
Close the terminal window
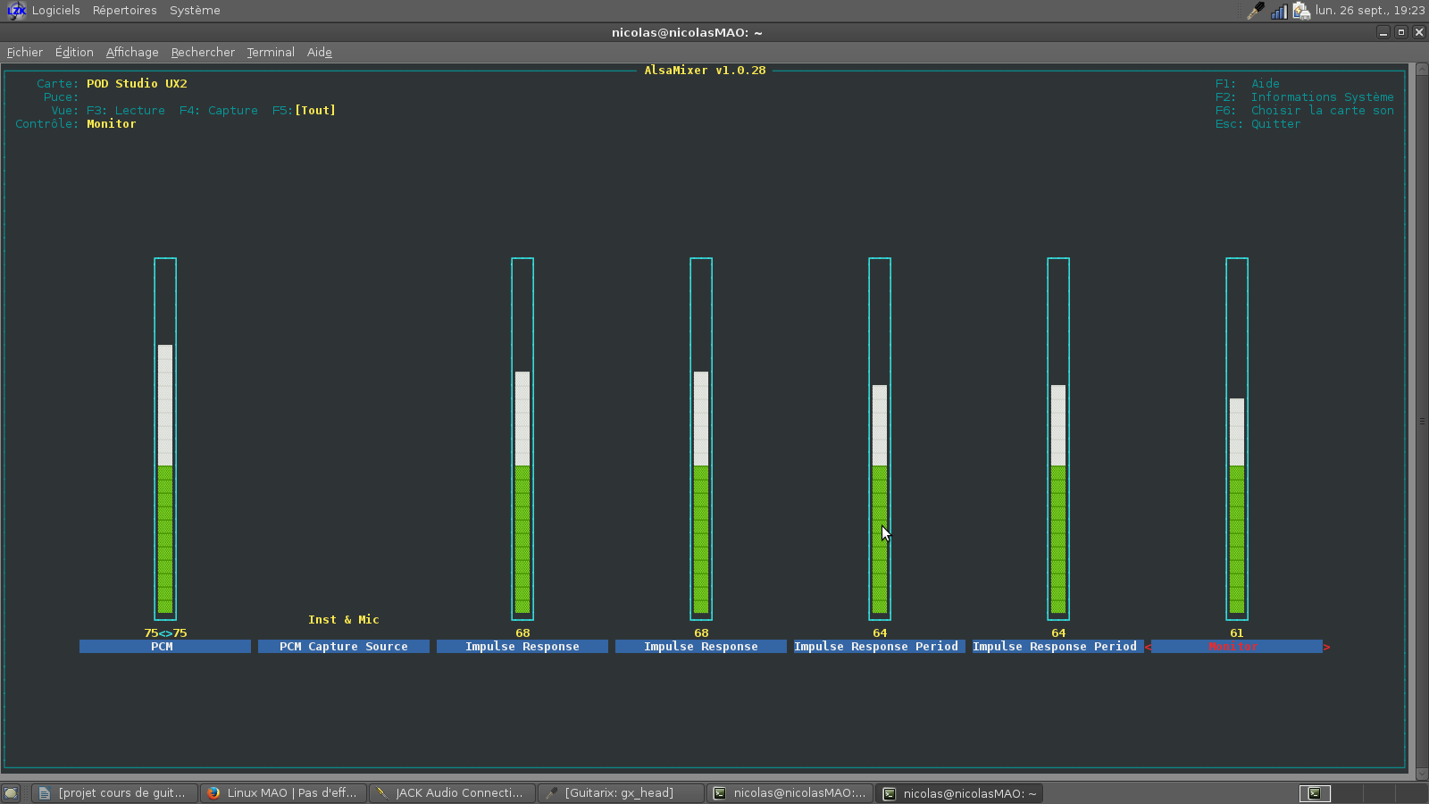[x=1419, y=32]
